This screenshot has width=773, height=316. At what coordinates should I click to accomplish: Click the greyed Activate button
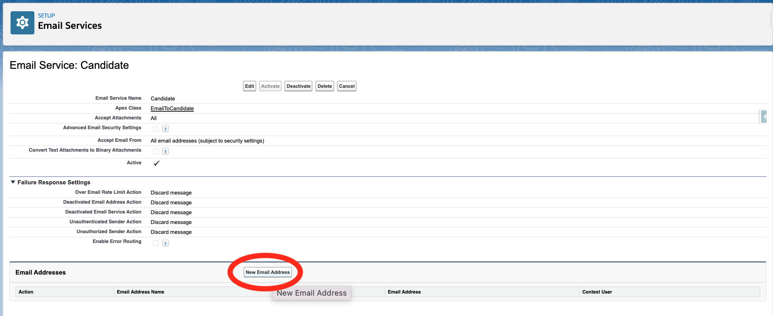(270, 86)
